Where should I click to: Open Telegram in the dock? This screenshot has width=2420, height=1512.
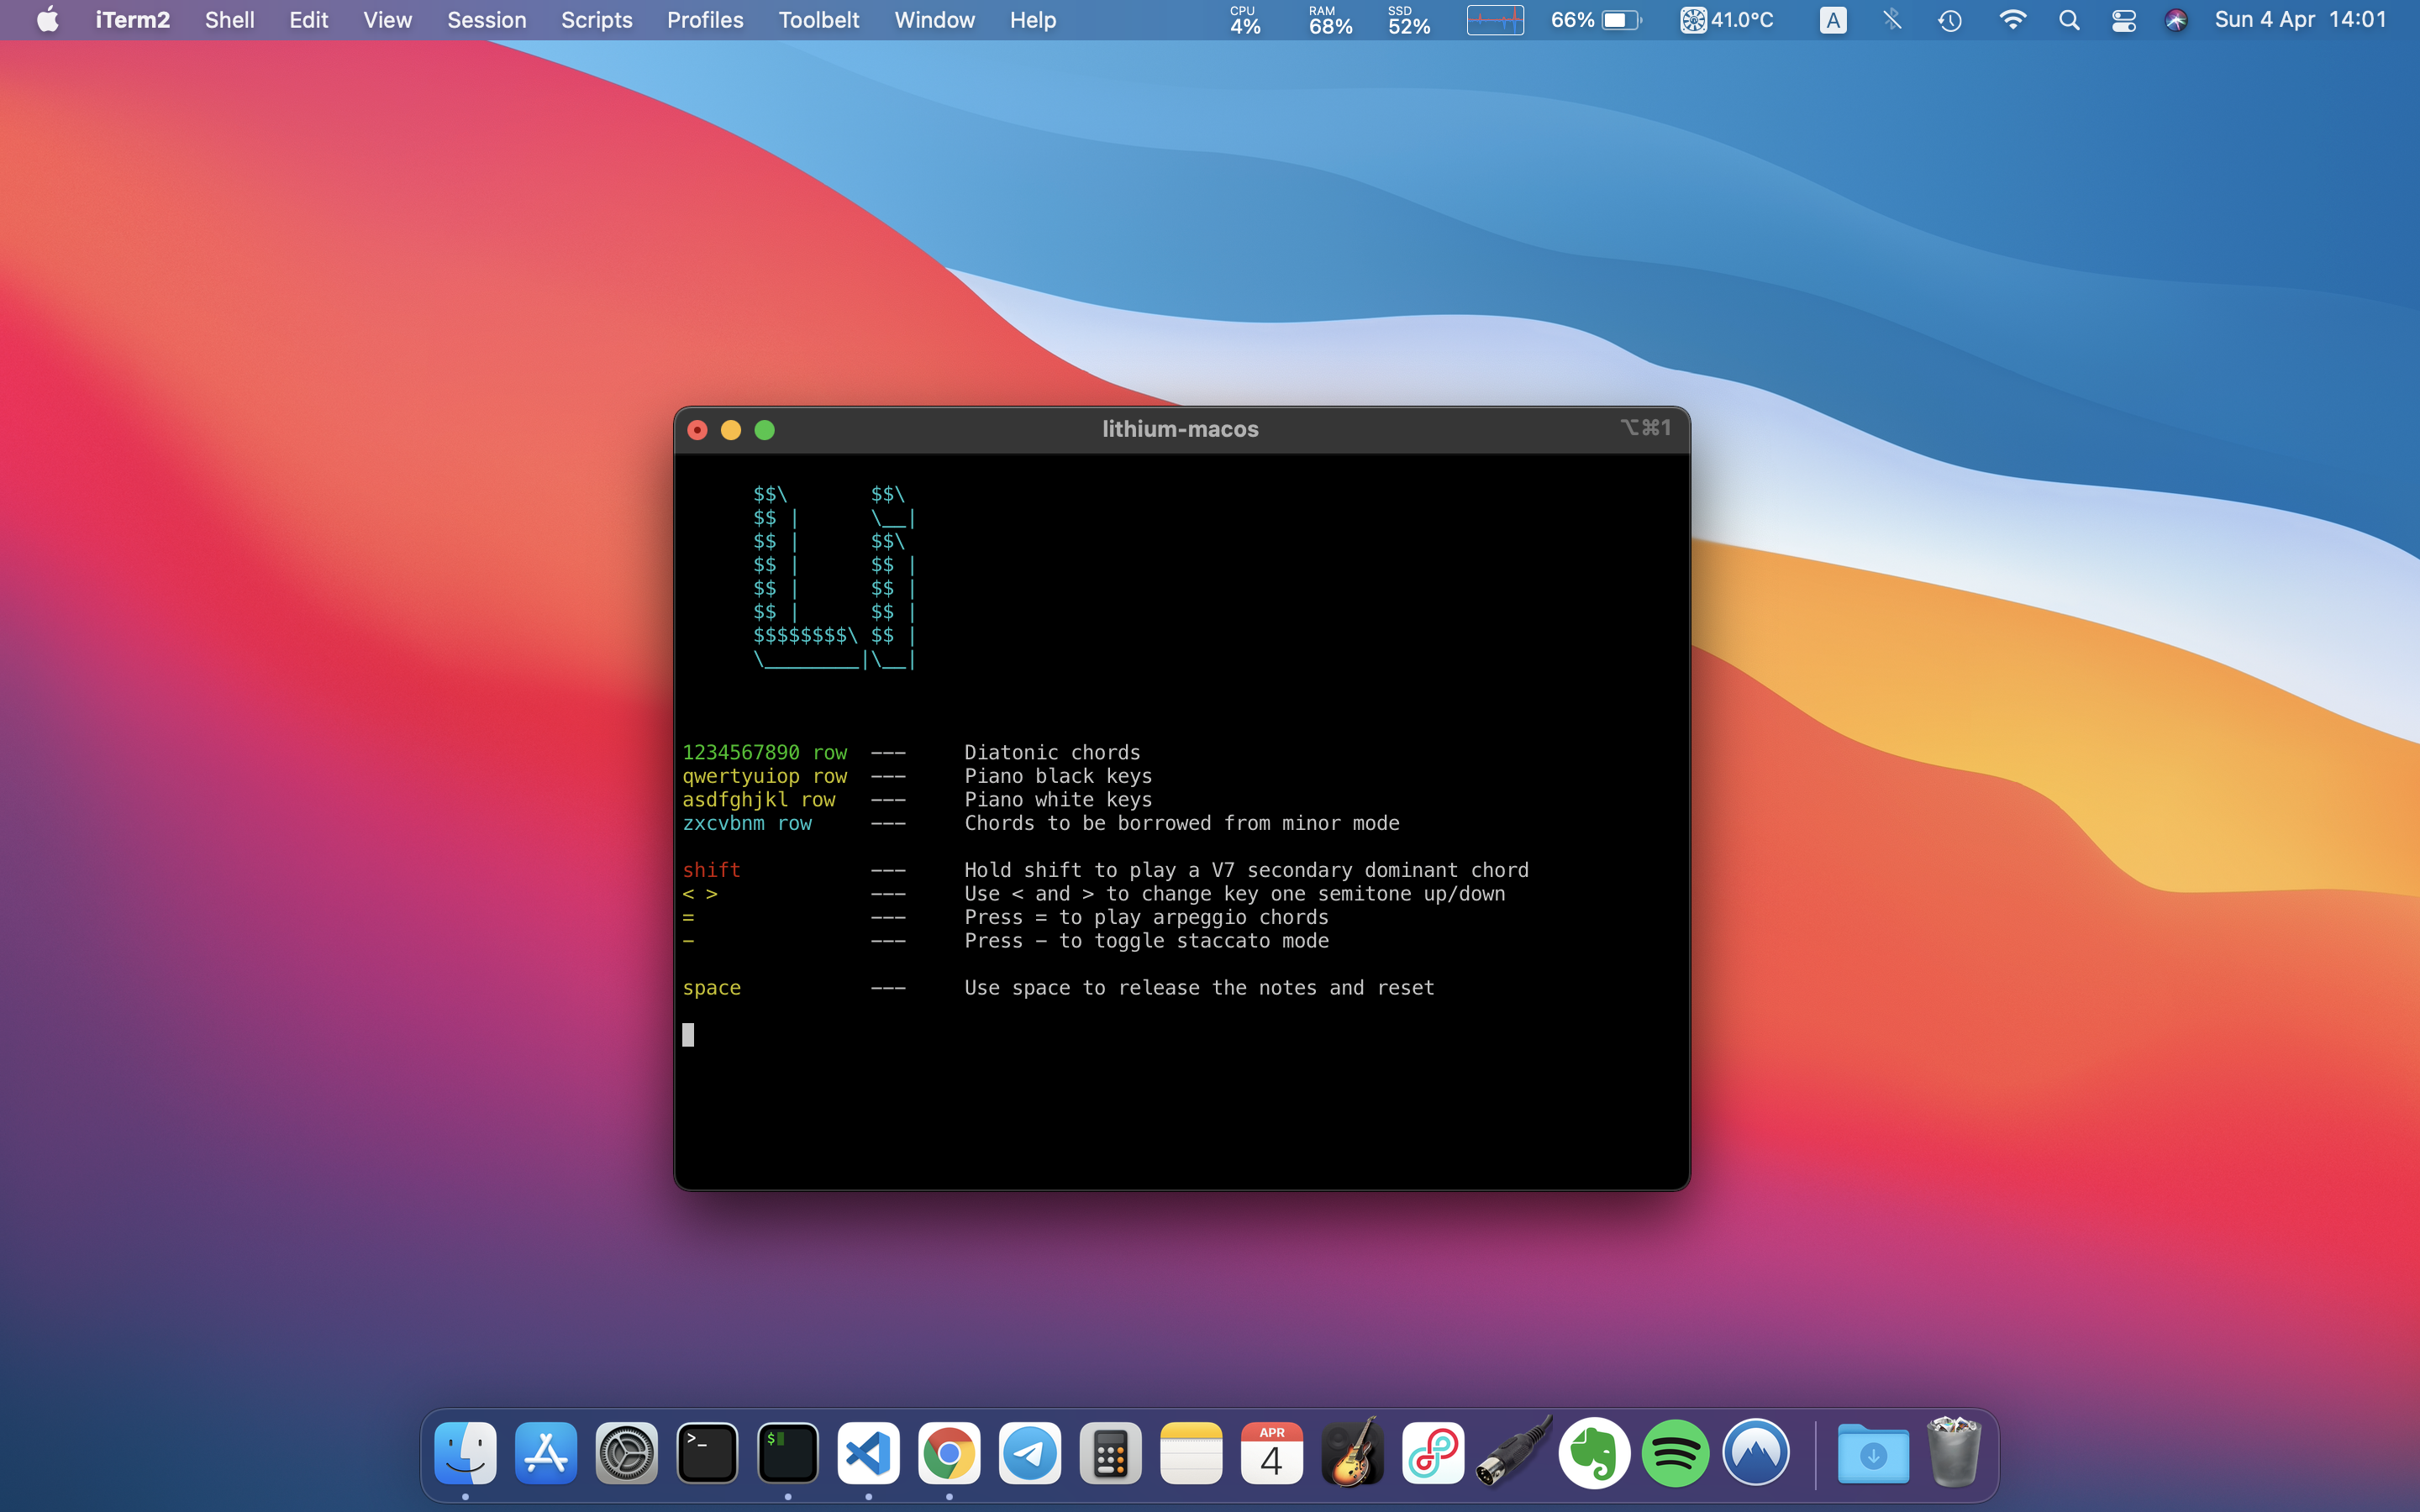1030,1453
